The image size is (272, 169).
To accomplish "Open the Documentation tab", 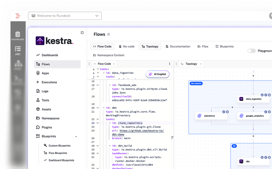I will (178, 46).
